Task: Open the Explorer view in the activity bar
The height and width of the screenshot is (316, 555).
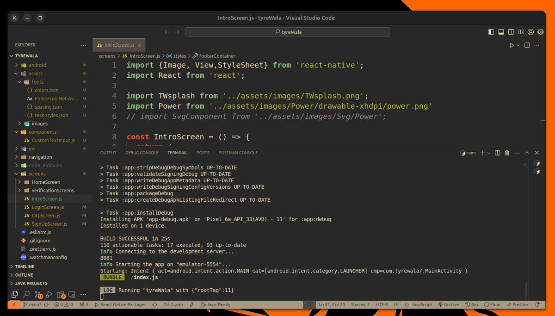Action: (x=15, y=294)
